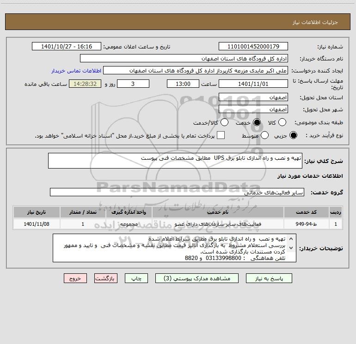Viewport: 356px width, 344px height.
Task: Click the announcement date field 1401/10/27 - 16:16
Action: (67, 47)
